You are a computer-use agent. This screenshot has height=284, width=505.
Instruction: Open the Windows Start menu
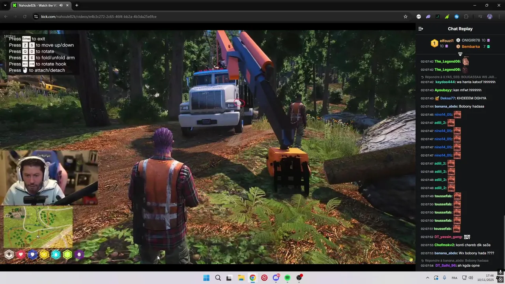pyautogui.click(x=206, y=278)
